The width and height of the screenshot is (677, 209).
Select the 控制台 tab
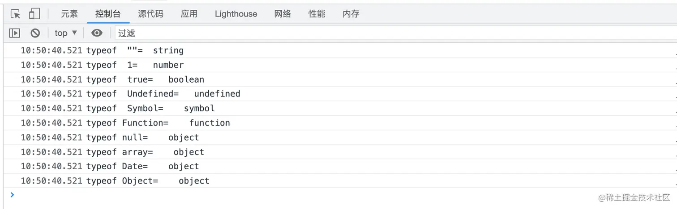click(108, 14)
